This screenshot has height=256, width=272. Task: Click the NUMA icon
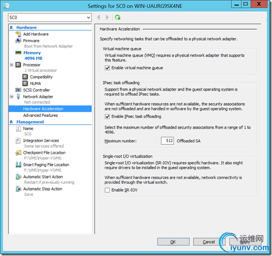point(25,83)
